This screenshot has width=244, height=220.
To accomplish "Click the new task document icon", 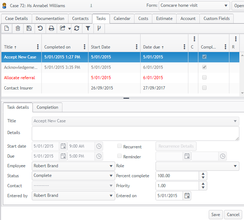I will 6,29.
